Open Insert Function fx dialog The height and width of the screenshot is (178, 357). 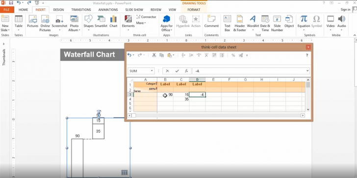(186, 71)
